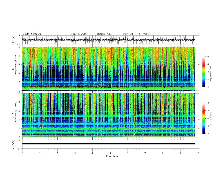Click the "-3" tick on ch.2 colorbar
Screen dimensions: 223x172
pos(208,103)
